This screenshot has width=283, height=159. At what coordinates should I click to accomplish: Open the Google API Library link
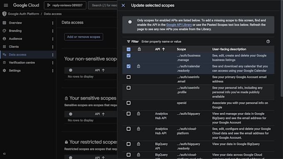click(179, 24)
